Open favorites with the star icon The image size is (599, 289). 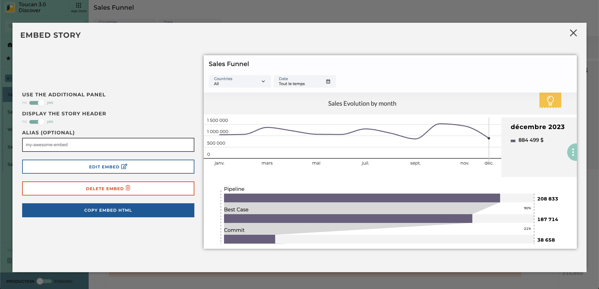pos(8,58)
